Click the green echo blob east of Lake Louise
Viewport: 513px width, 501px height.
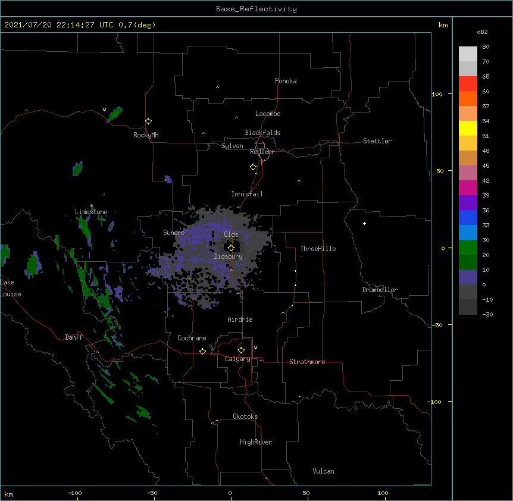33,265
